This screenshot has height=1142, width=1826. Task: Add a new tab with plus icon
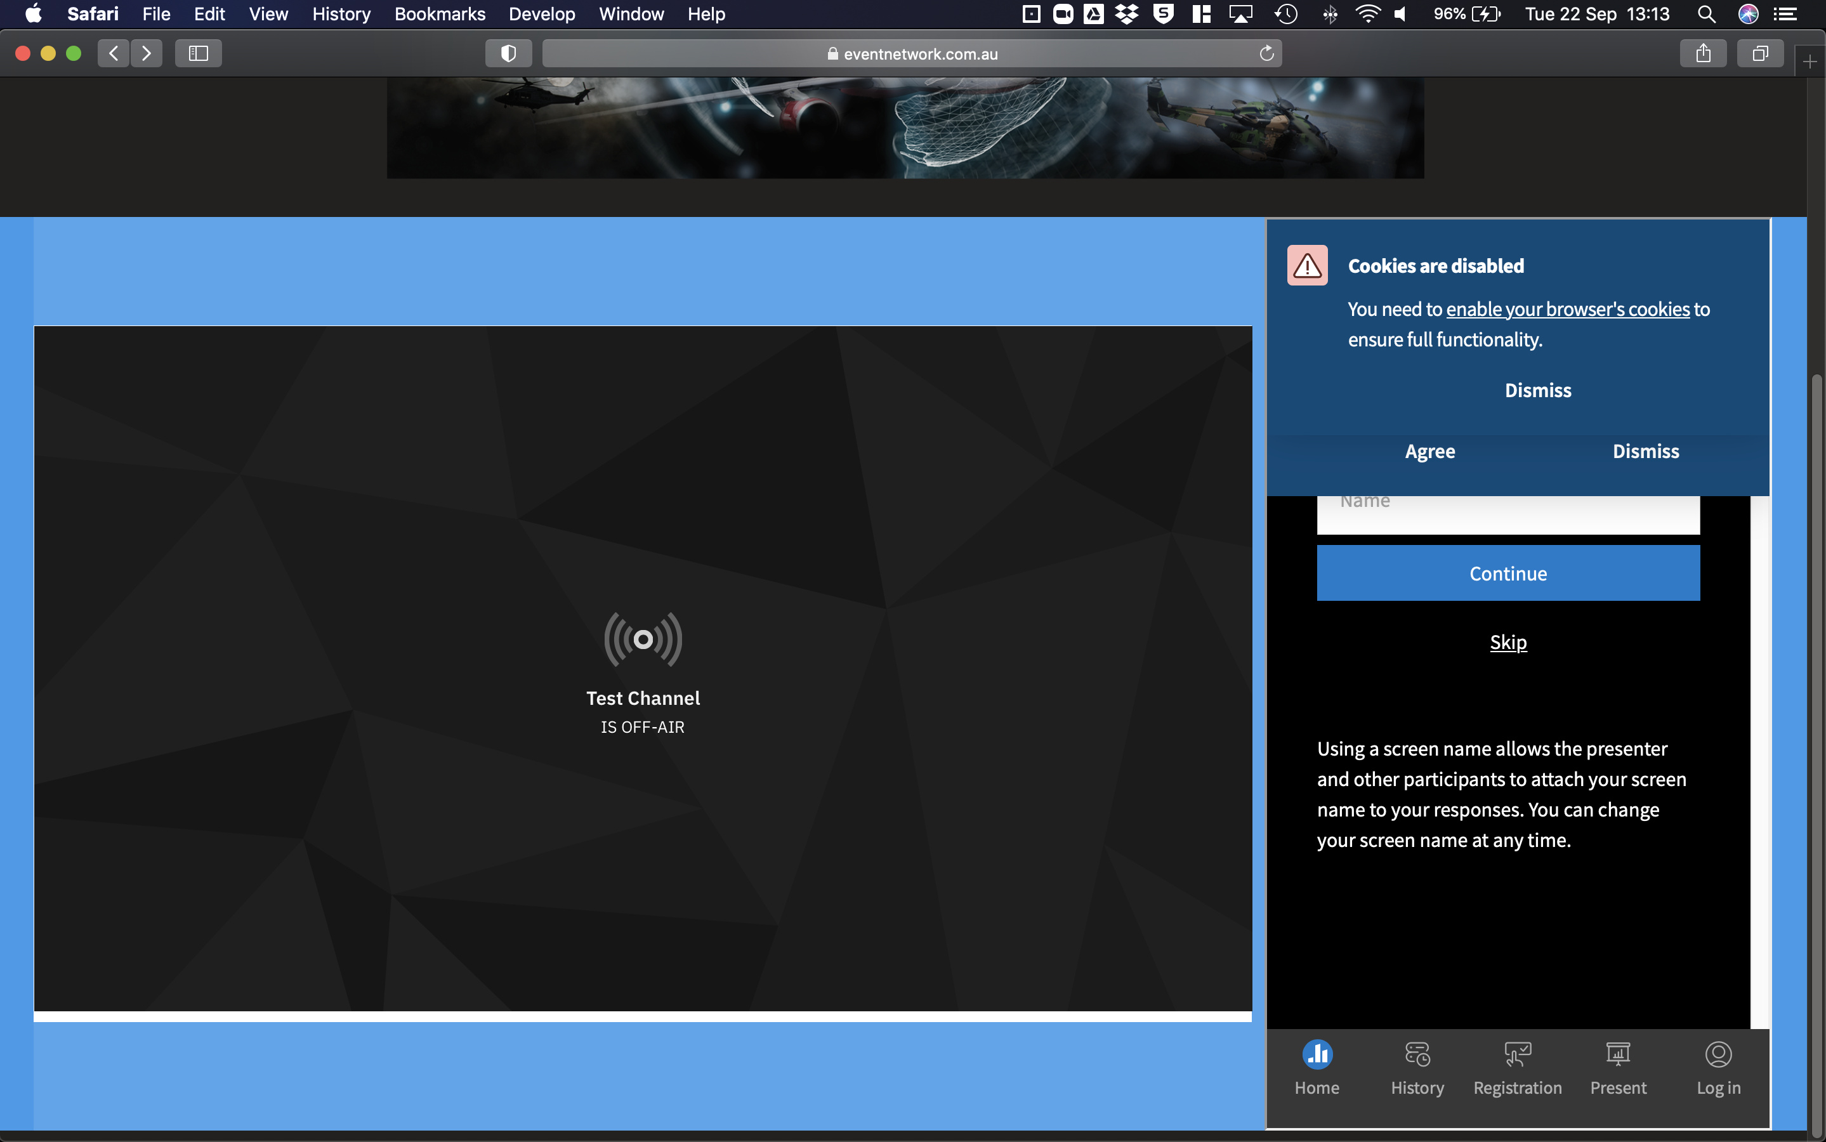(1810, 62)
